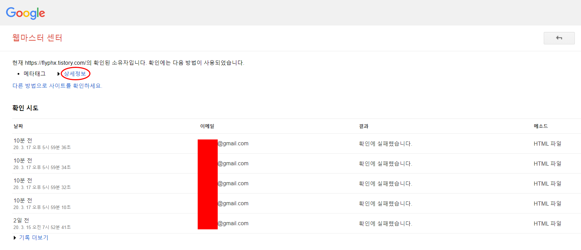Click the triangle beside 기록 더보기

[15, 238]
